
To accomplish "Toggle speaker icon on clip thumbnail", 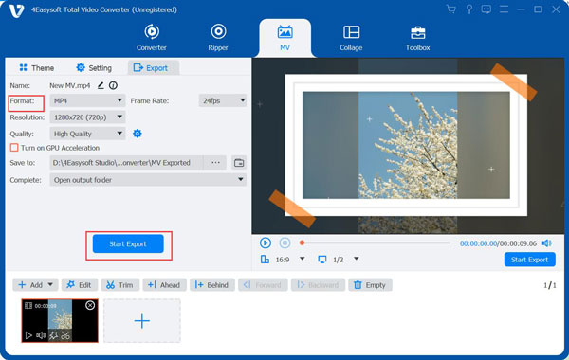I will pos(41,335).
